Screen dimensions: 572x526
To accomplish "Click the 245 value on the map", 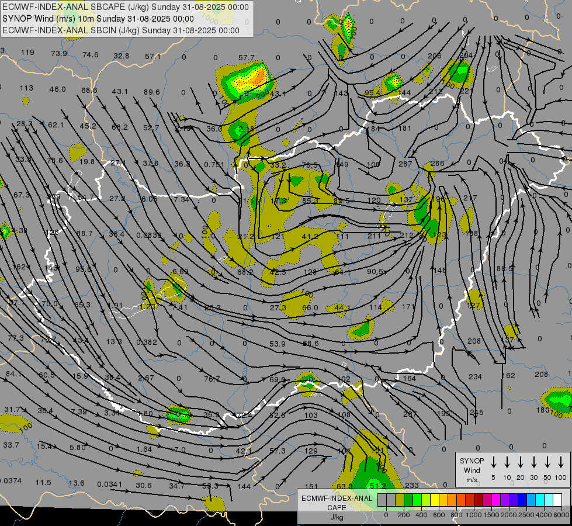I will (476, 413).
